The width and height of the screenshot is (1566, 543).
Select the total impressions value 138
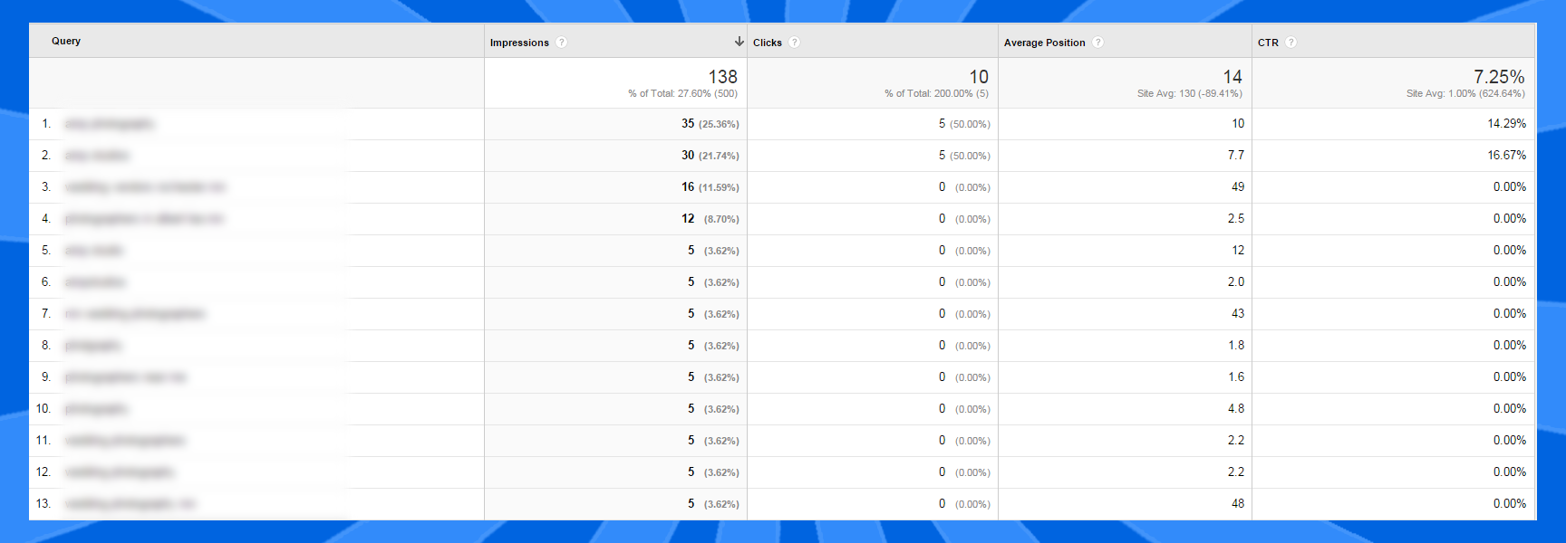[x=722, y=77]
